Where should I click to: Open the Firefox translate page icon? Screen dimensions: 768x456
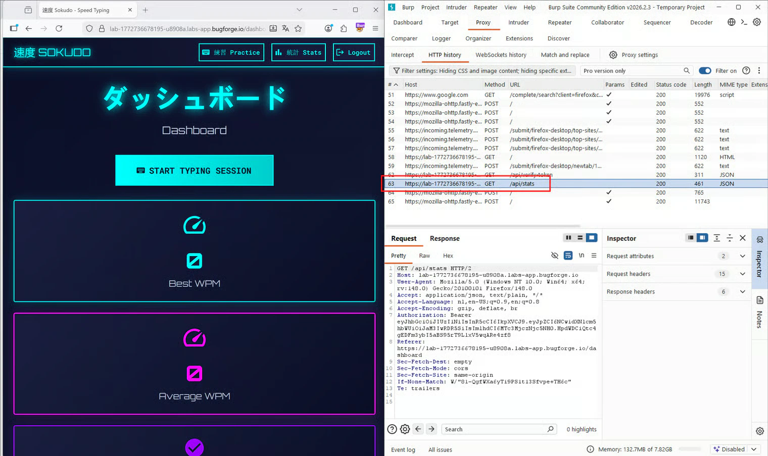click(x=285, y=29)
